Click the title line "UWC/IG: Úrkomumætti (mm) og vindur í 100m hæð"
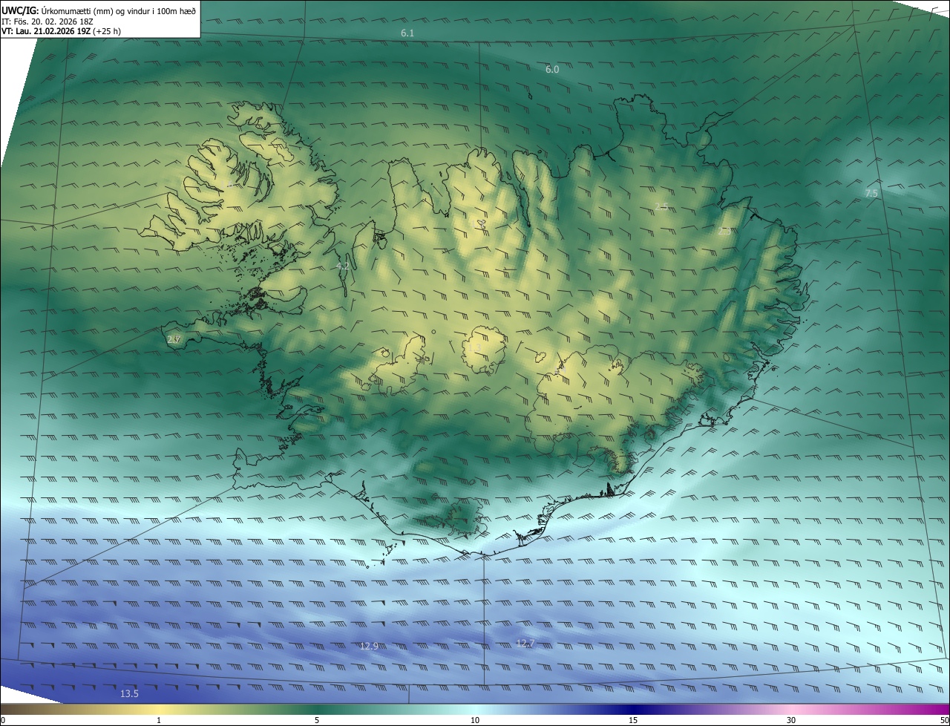Screen dimensions: 950x726 point(99,11)
